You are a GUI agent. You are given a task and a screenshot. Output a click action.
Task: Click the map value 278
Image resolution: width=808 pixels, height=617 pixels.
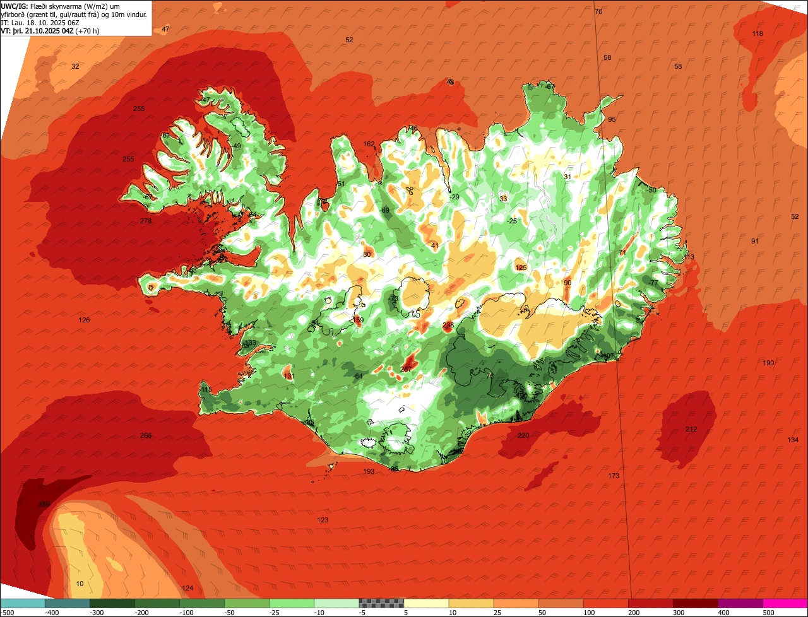click(x=146, y=221)
